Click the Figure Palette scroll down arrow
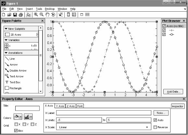The width and height of the screenshot is (188, 135). [x=41, y=91]
